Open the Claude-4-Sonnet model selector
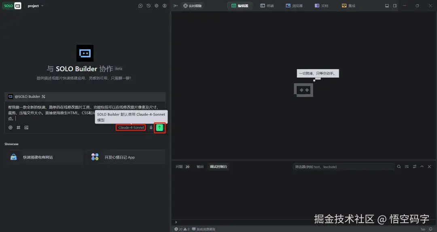 pyautogui.click(x=131, y=128)
